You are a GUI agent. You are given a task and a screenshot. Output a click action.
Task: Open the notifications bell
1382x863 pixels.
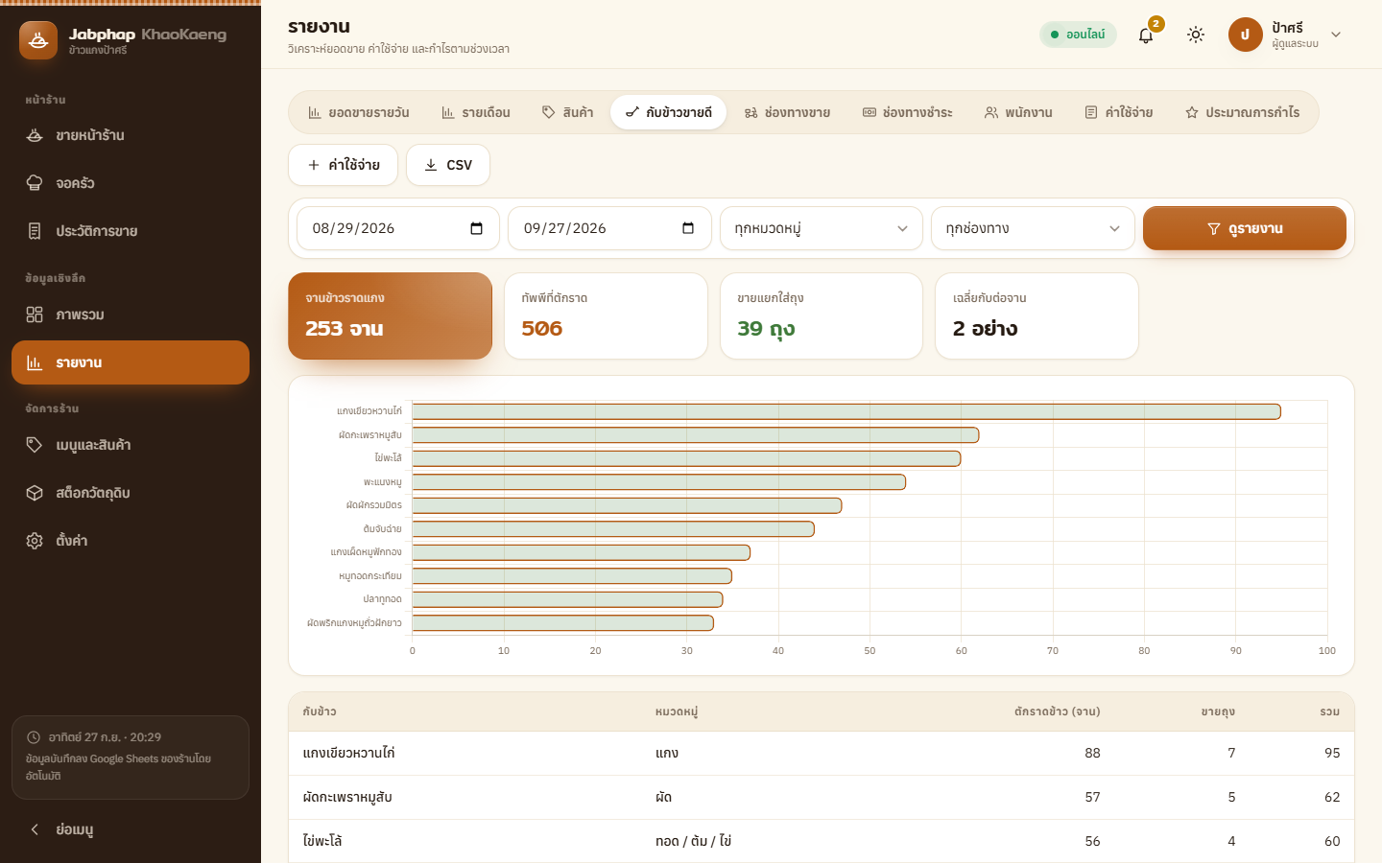pyautogui.click(x=1146, y=35)
